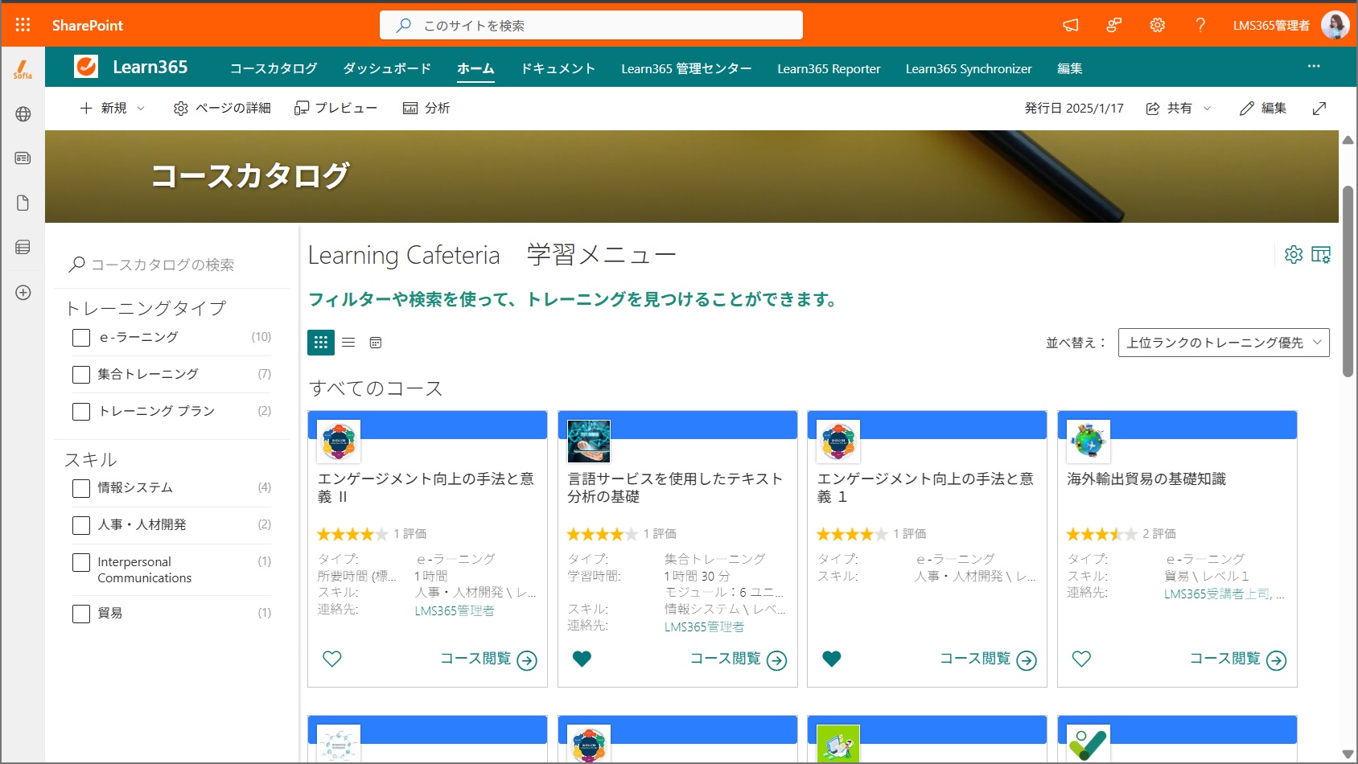1358x764 pixels.
Task: Click the コースカタログの検索 field
Action: [172, 265]
